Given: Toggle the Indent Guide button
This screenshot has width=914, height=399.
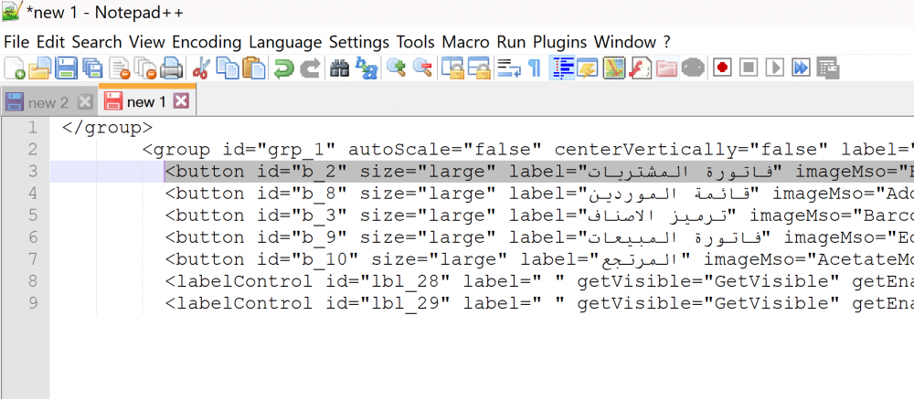Looking at the screenshot, I should (562, 68).
